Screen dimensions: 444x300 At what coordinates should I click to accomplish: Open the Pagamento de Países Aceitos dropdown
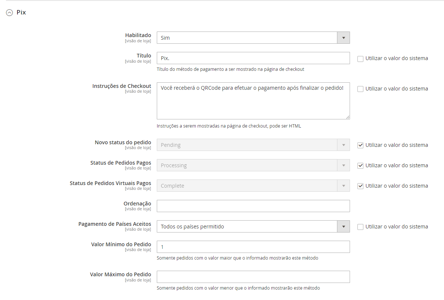[253, 226]
